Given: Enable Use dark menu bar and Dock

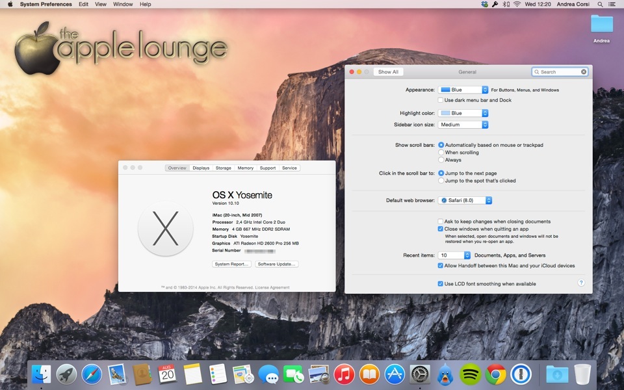Looking at the screenshot, I should [x=441, y=100].
